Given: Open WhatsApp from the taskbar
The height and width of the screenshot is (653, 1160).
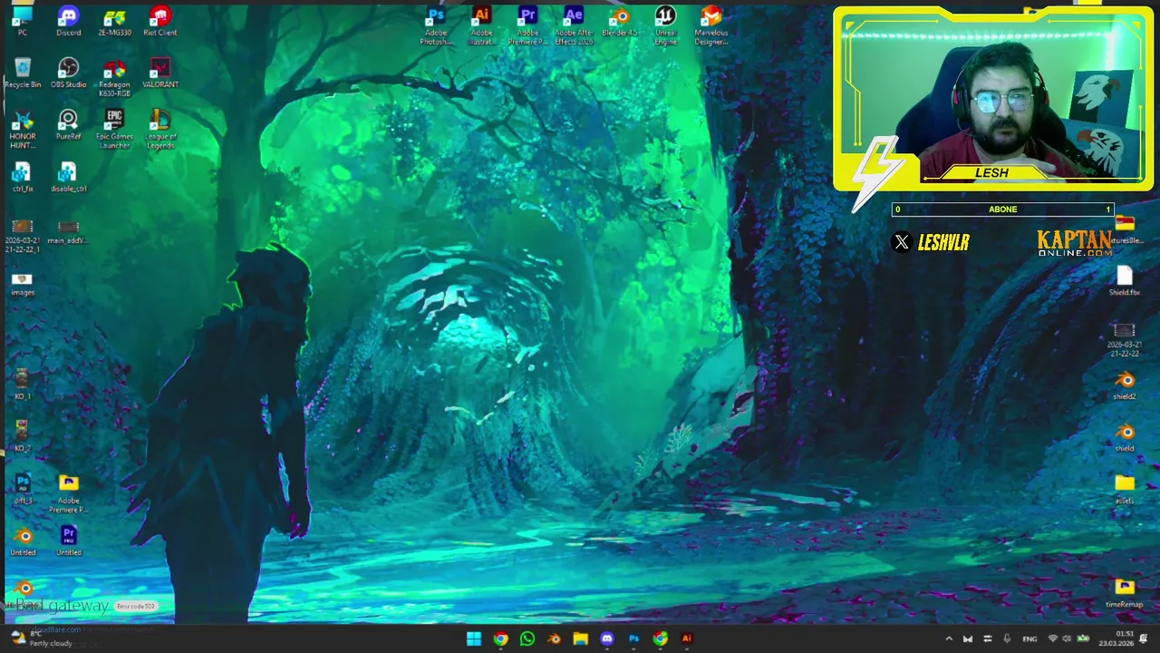Looking at the screenshot, I should [x=527, y=638].
